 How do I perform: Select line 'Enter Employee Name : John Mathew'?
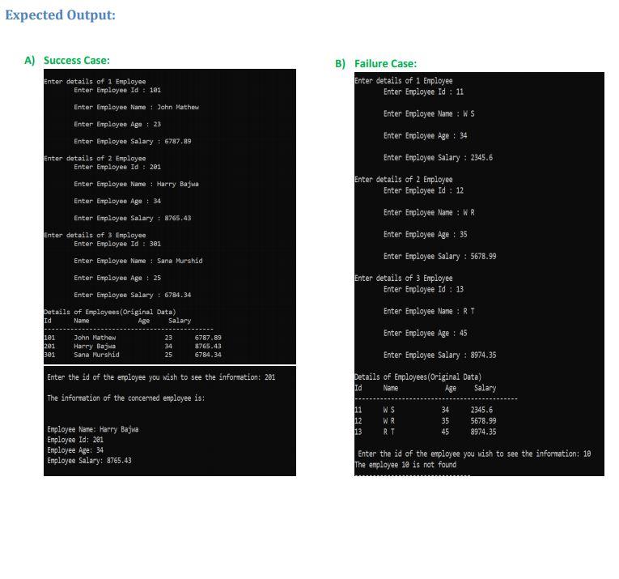click(x=136, y=107)
